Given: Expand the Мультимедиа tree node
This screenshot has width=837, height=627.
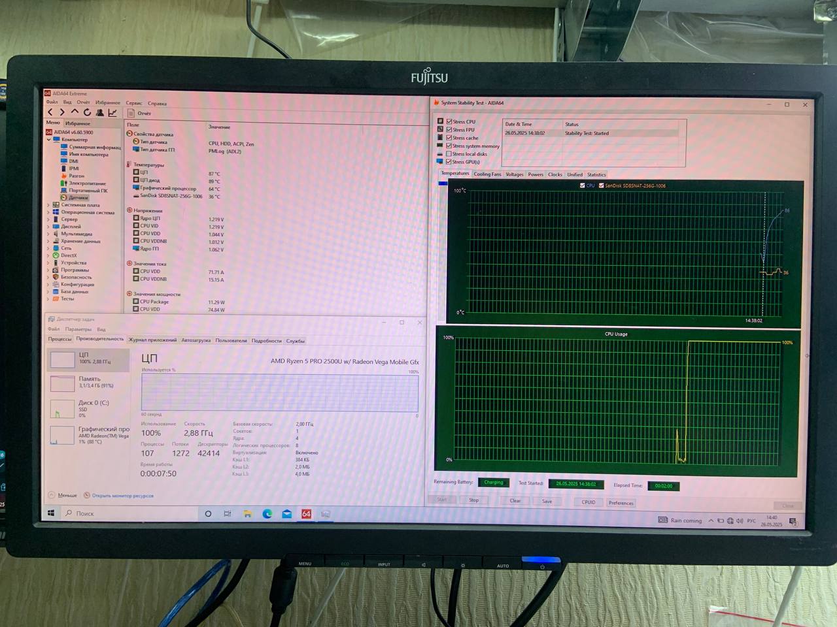Looking at the screenshot, I should [48, 234].
